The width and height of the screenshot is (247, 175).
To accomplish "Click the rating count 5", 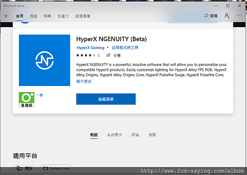I will (99, 56).
